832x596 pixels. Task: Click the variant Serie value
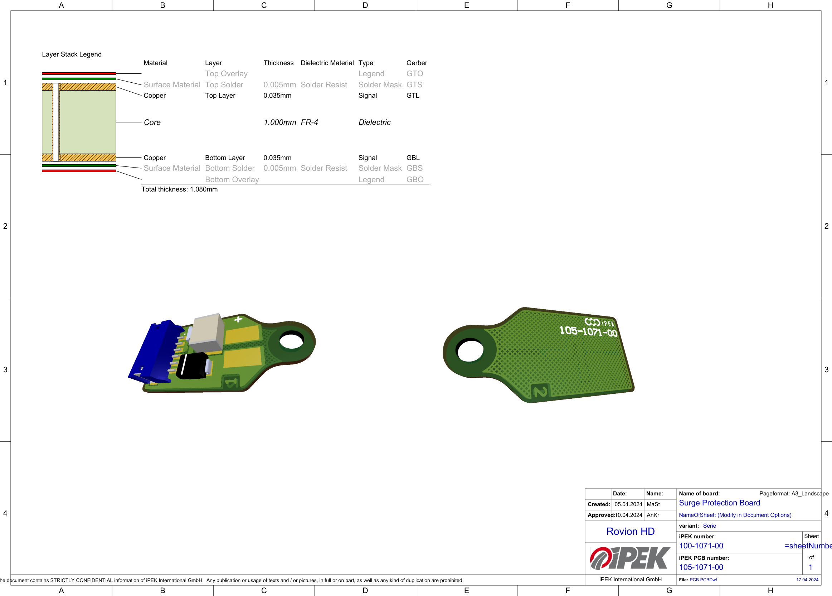pyautogui.click(x=709, y=525)
